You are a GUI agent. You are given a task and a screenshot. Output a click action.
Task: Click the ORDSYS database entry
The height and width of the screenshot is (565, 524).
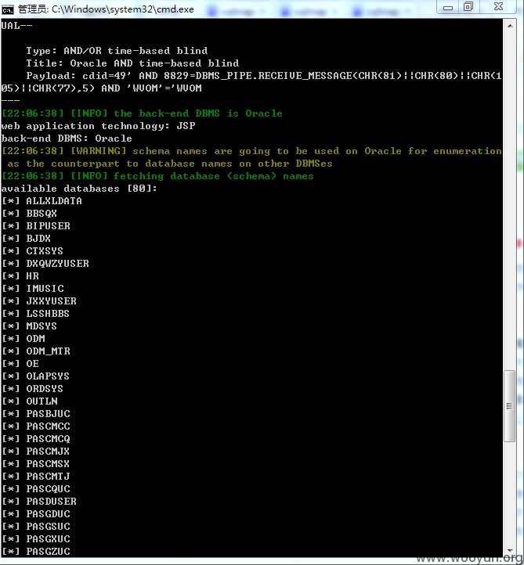point(32,389)
